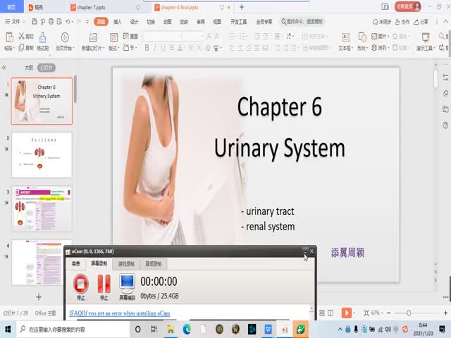Screen dimensions: 451x338
Task: Open Microsoft Edge from the taskbar
Action: click(x=187, y=329)
